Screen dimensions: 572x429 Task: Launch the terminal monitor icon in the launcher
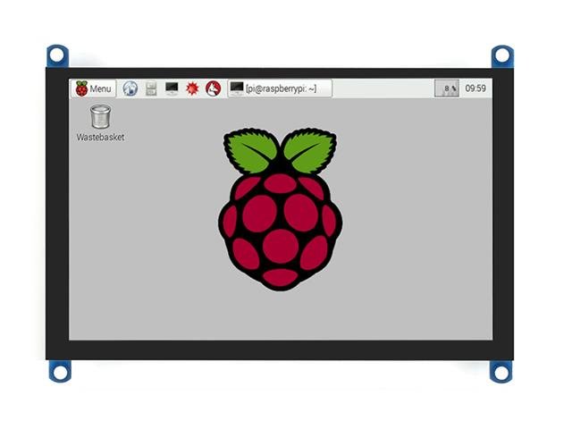pyautogui.click(x=172, y=88)
